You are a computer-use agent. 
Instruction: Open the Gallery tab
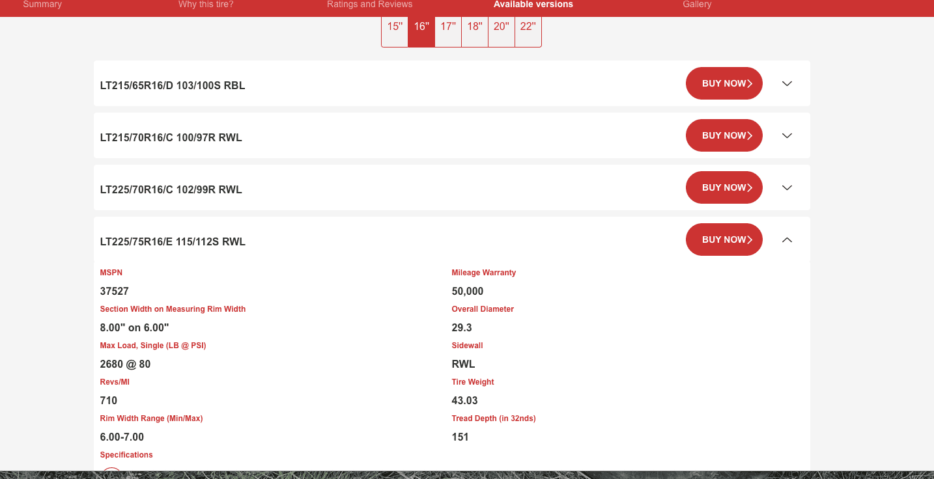[x=697, y=5]
